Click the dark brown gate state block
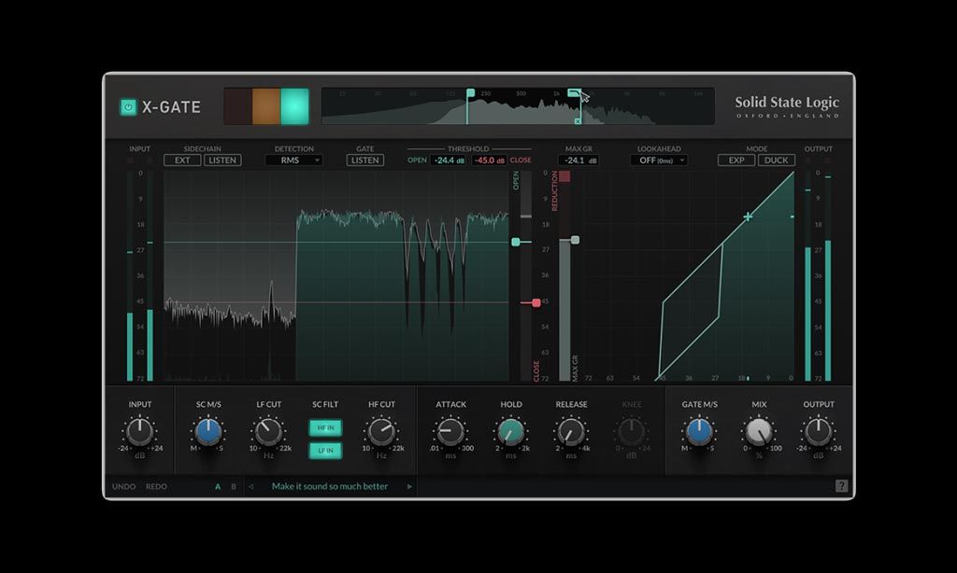 tap(238, 106)
